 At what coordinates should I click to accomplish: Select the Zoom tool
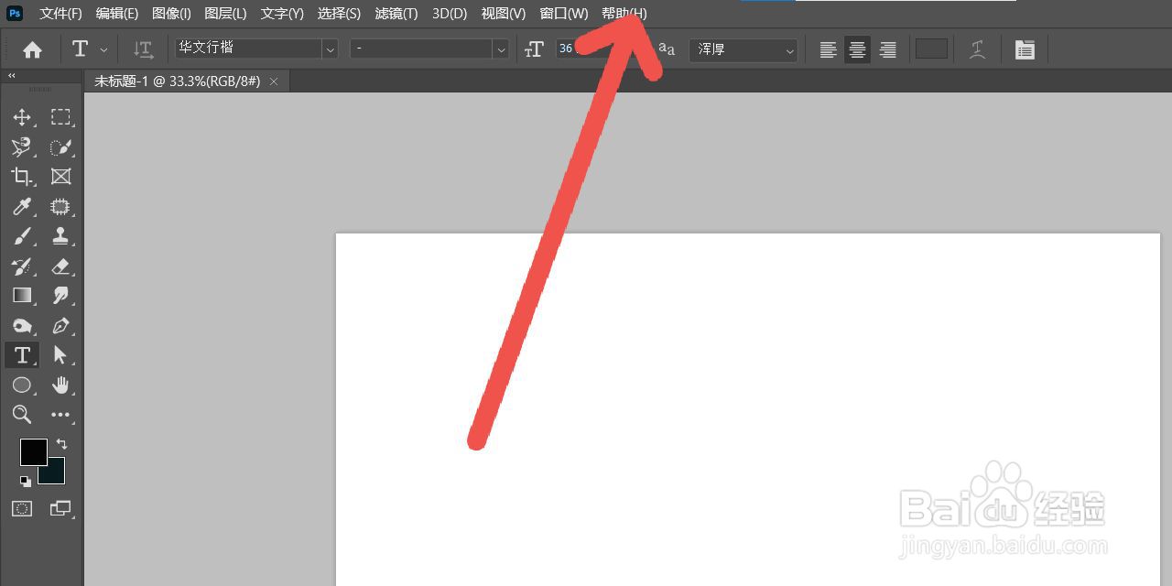22,415
